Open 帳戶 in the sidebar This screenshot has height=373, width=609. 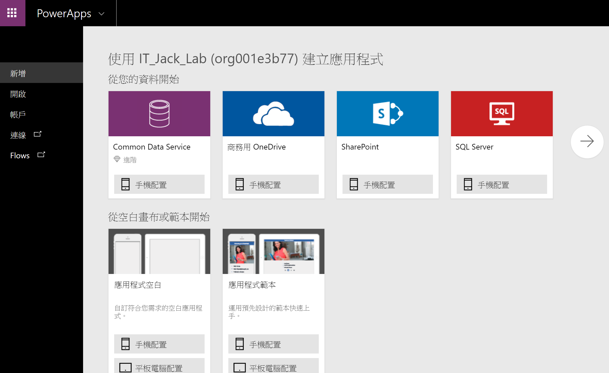[42, 115]
